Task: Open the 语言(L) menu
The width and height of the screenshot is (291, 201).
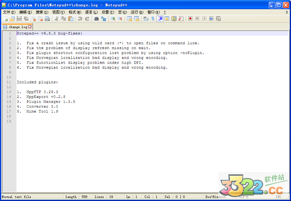Action: (x=91, y=12)
